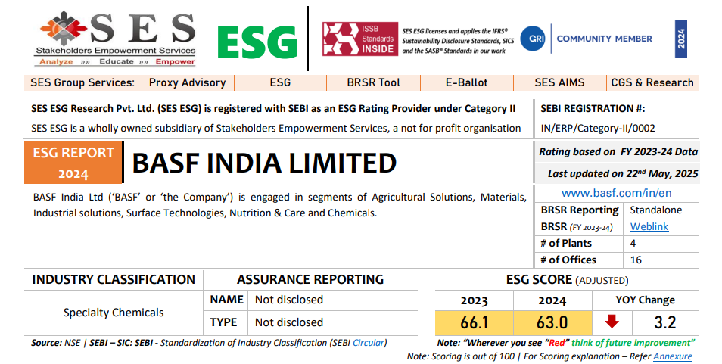
Task: Click the ESG SCORE (ADJUSTED) heading
Action: [567, 280]
